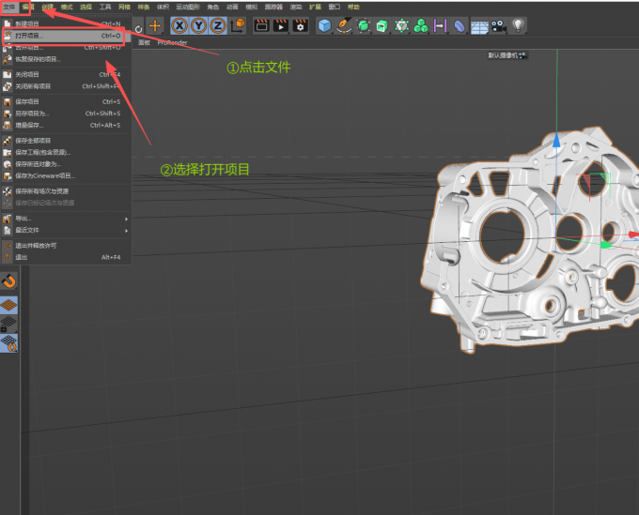
Task: Add a Light using the bulb icon
Action: [x=518, y=26]
